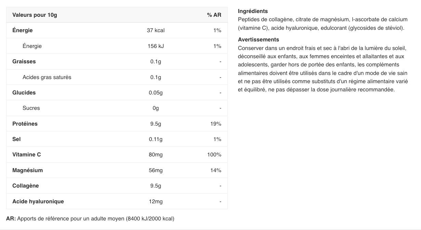Click the bold 'Énergie' row label
This screenshot has height=230, width=421.
click(23, 30)
